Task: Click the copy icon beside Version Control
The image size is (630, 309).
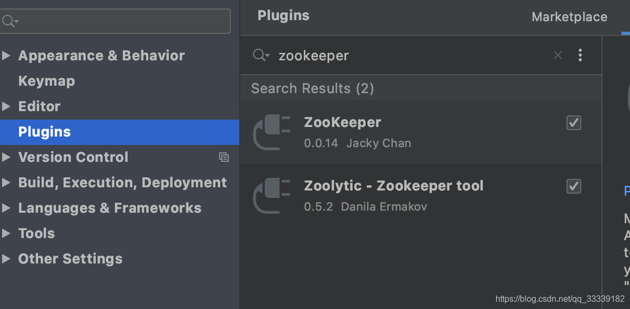Action: (223, 157)
